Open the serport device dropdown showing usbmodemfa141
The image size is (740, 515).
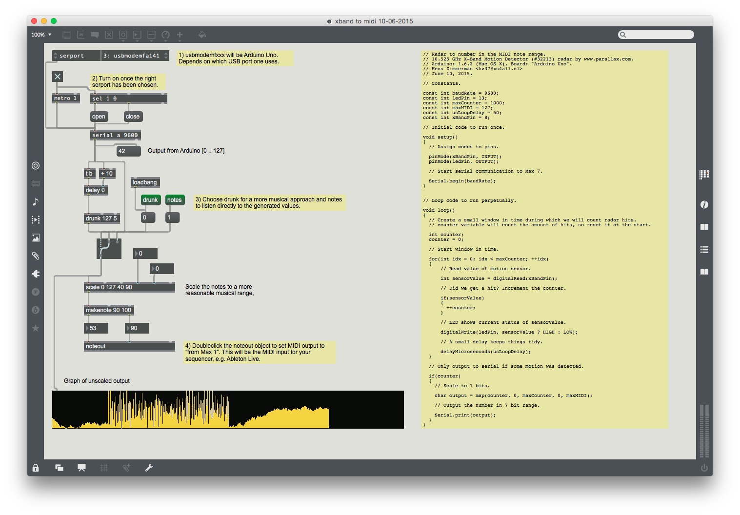[x=135, y=55]
